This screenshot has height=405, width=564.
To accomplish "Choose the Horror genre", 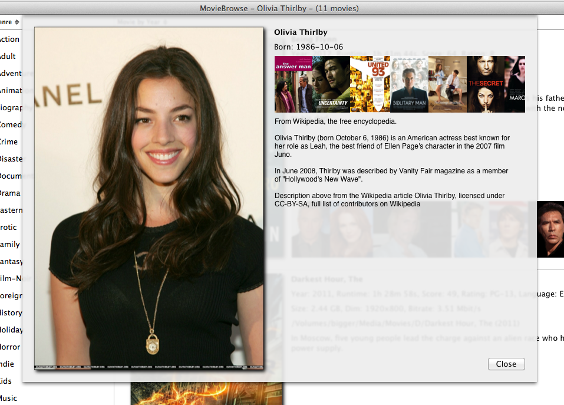I will click(x=10, y=347).
